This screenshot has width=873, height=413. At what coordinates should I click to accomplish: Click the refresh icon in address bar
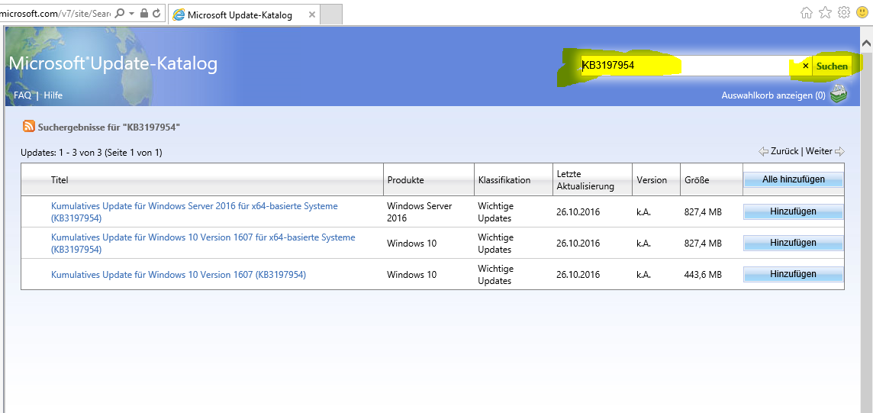click(x=157, y=13)
